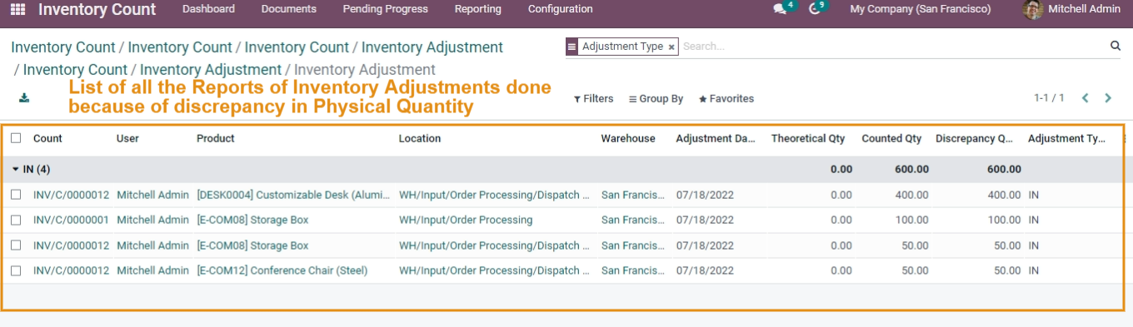Click Mitchell Admin in Conference Chair row
The height and width of the screenshot is (327, 1133).
coord(152,270)
